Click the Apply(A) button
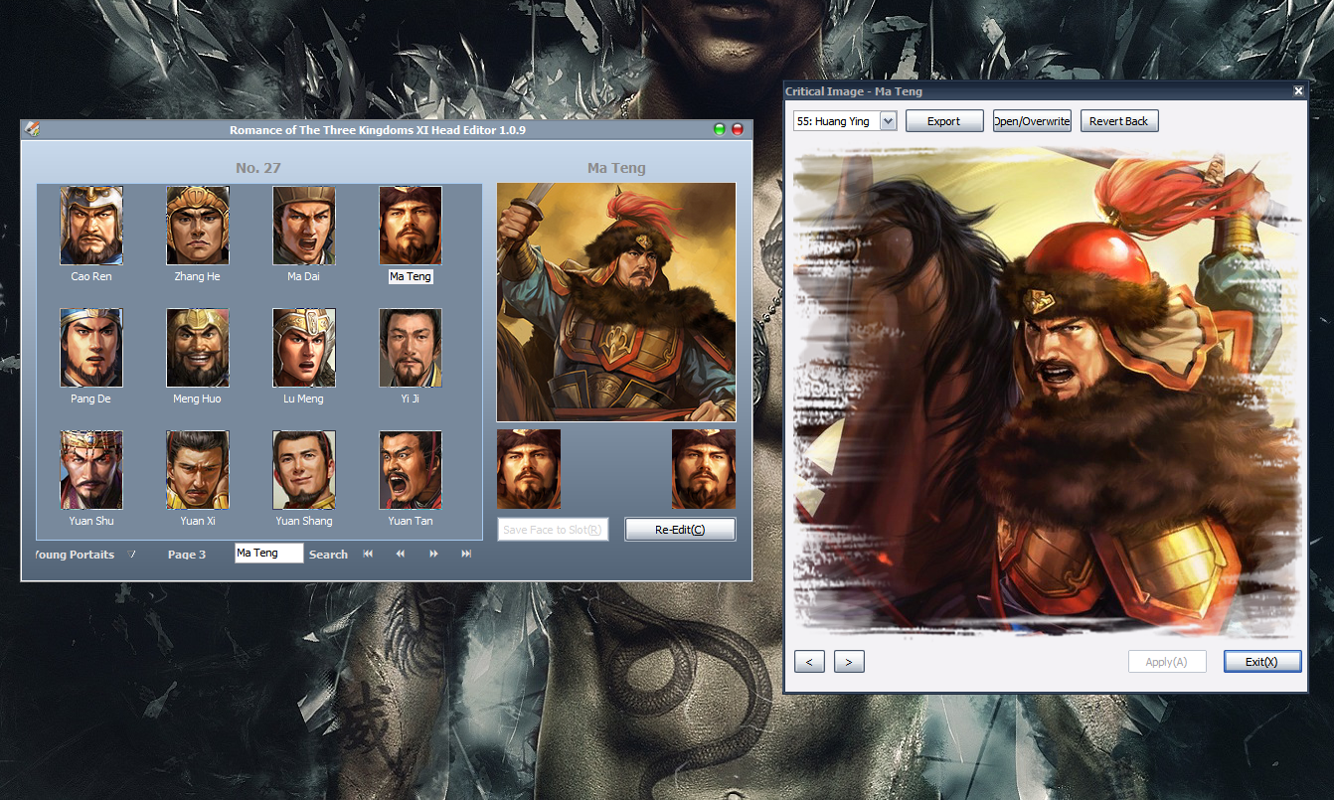The width and height of the screenshot is (1334, 800). pyautogui.click(x=1167, y=662)
